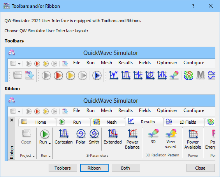Click the Polar S-Parameters icon
220x177 pixels.
pos(81,133)
